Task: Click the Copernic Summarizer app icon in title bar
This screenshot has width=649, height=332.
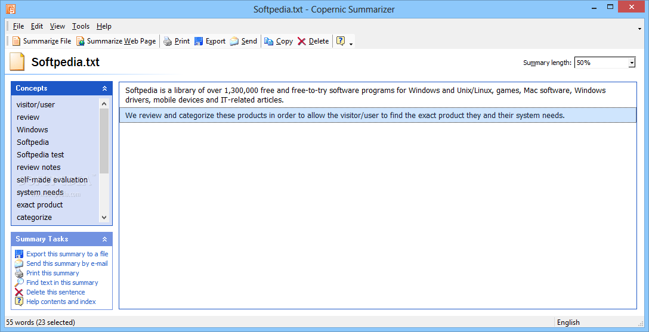Action: coord(10,9)
